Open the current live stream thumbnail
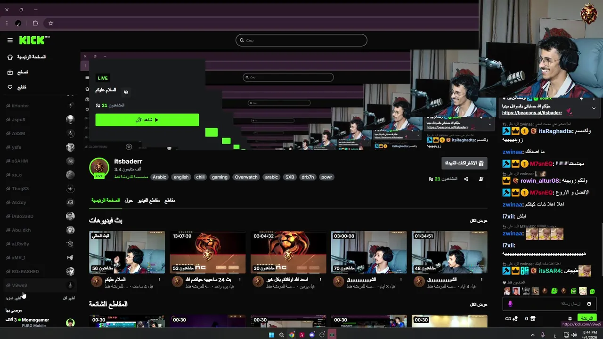The image size is (603, 339). coord(127,252)
